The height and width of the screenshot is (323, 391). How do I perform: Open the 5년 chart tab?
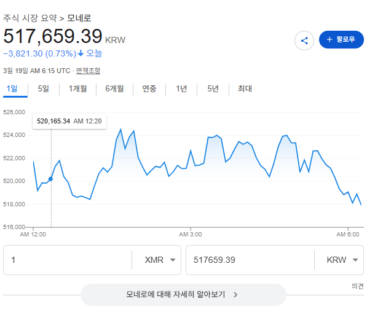pyautogui.click(x=213, y=88)
